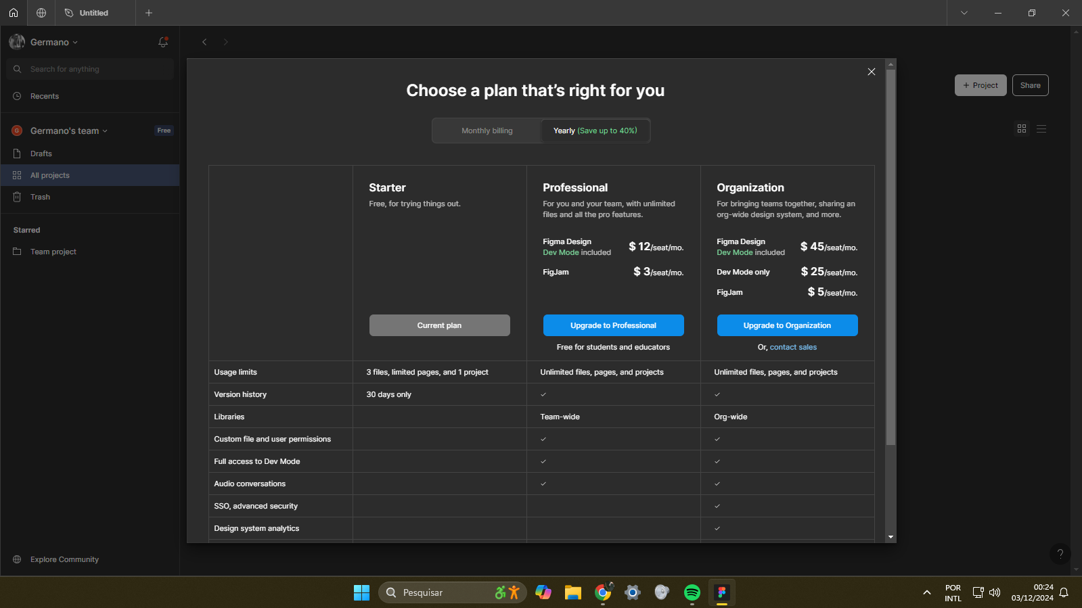Click the Search for anything field

click(90, 69)
